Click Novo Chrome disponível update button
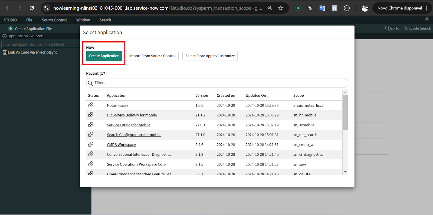The image size is (433, 215). pos(400,8)
